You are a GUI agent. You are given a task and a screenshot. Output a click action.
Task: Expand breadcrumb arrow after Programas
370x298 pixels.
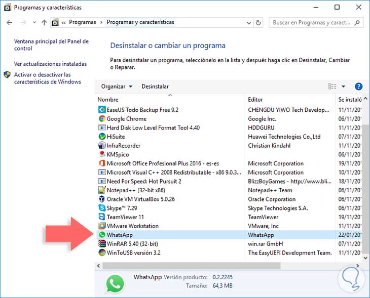tap(101, 22)
